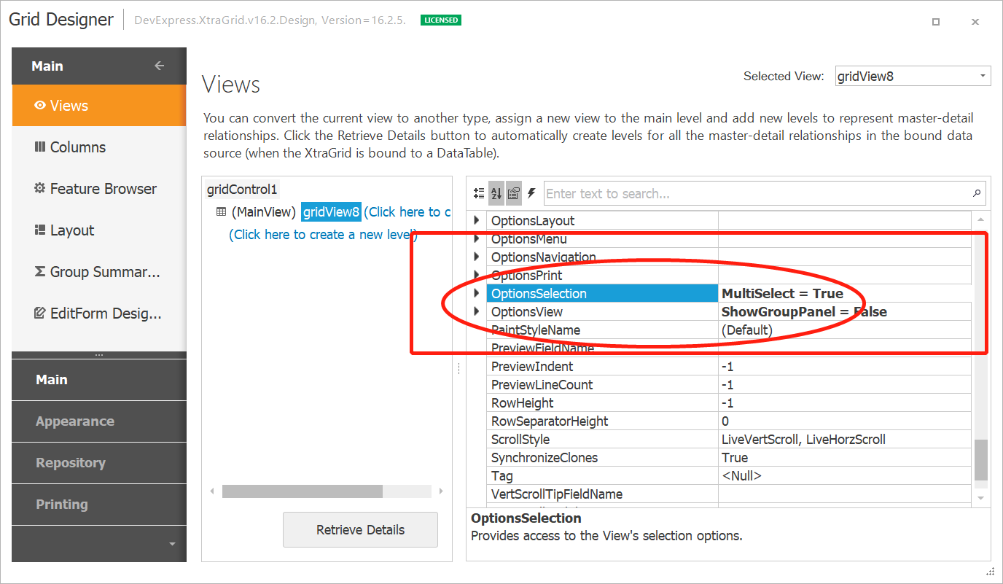The width and height of the screenshot is (1003, 584).
Task: Open the navigation pane overflow arrow
Action: click(x=172, y=544)
